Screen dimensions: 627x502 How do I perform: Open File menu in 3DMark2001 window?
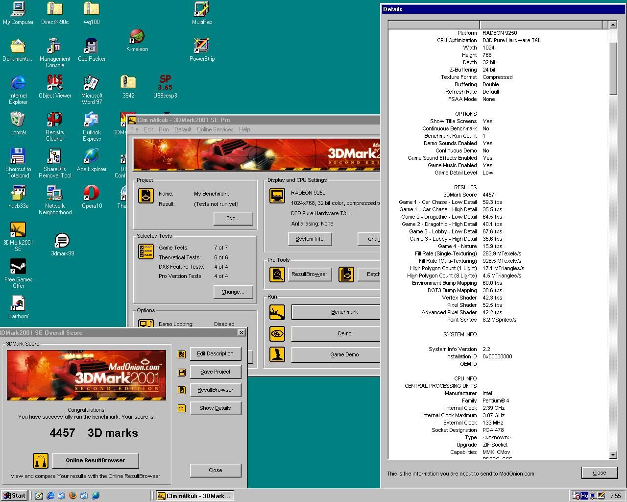click(x=134, y=129)
